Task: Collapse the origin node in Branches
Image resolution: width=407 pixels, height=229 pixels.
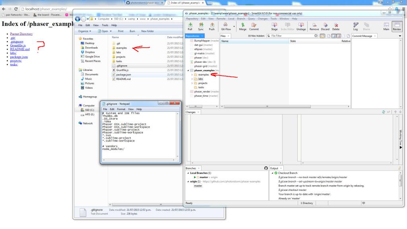Action: click(188, 181)
